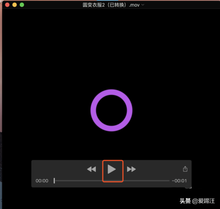Minimize the player using the yellow button
Screen dimensions: 220x209
coord(15,5)
